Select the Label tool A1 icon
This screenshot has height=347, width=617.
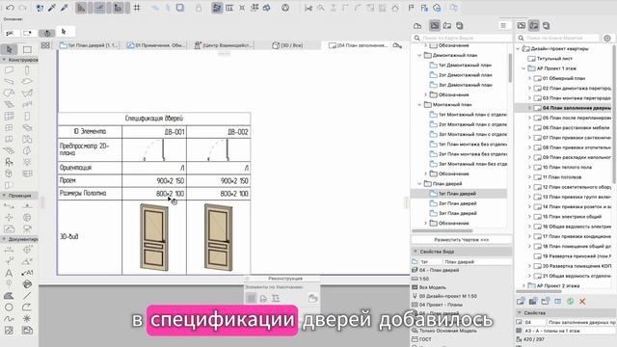coord(27,273)
